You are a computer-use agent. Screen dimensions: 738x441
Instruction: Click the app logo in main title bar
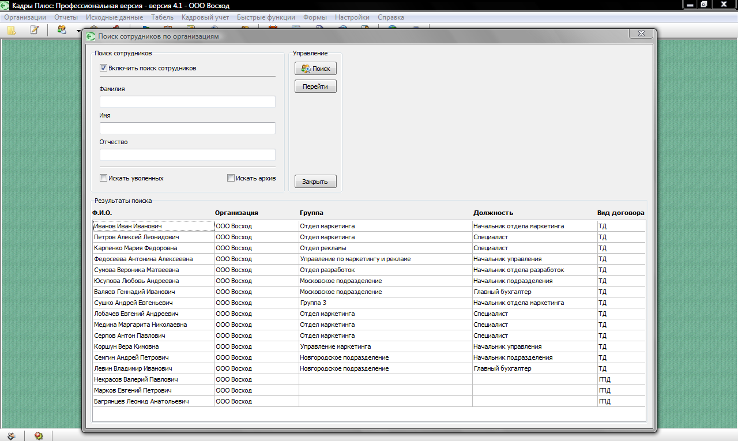6,5
